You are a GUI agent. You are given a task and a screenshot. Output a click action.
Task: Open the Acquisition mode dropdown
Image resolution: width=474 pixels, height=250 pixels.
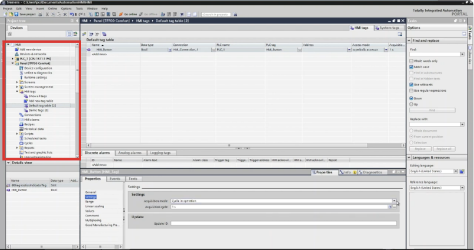[x=394, y=201]
